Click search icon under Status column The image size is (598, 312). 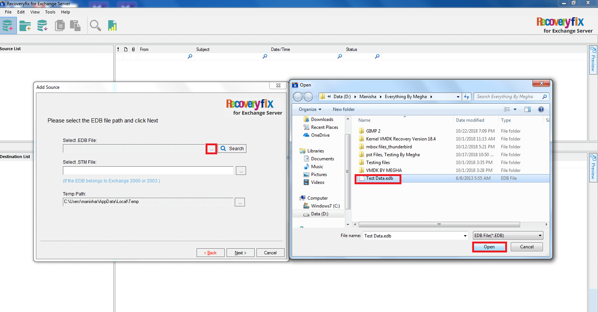point(377,57)
